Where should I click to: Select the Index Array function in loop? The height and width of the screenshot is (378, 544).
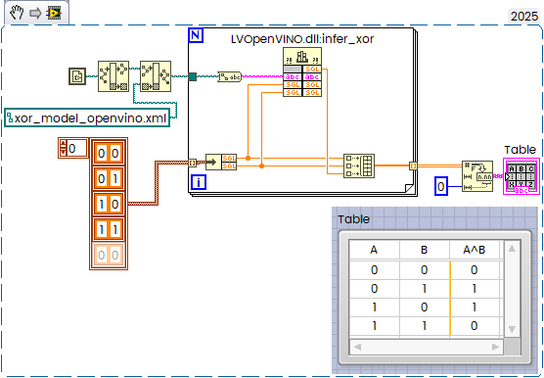221,163
